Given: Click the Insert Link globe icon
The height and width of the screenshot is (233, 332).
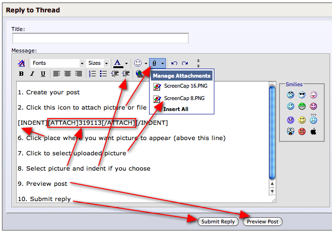Looking at the screenshot, I should (139, 74).
